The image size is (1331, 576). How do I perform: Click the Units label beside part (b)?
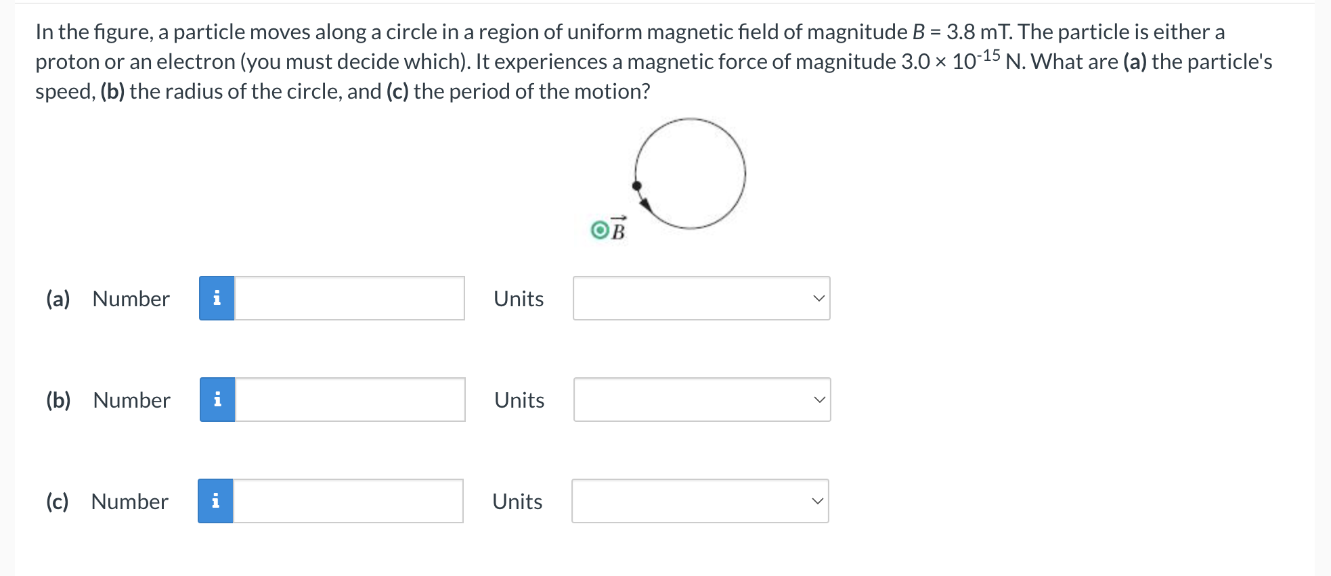click(518, 400)
